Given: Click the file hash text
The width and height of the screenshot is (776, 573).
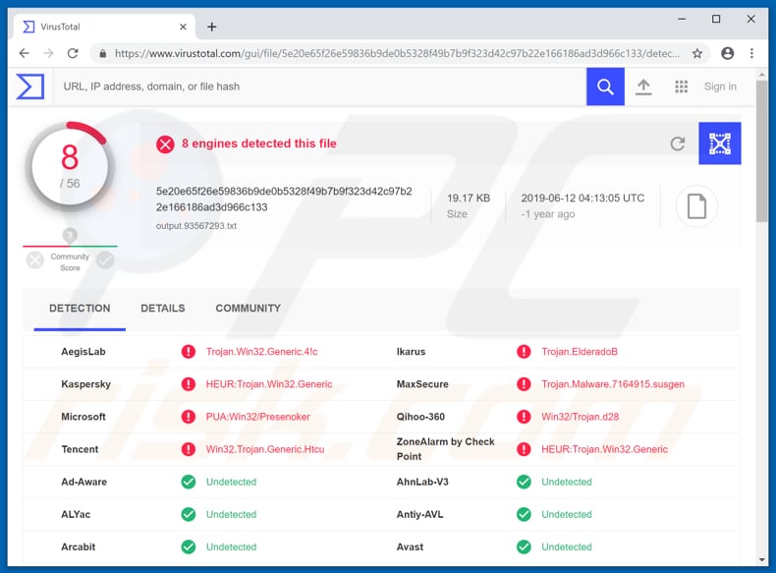Looking at the screenshot, I should pos(284,200).
